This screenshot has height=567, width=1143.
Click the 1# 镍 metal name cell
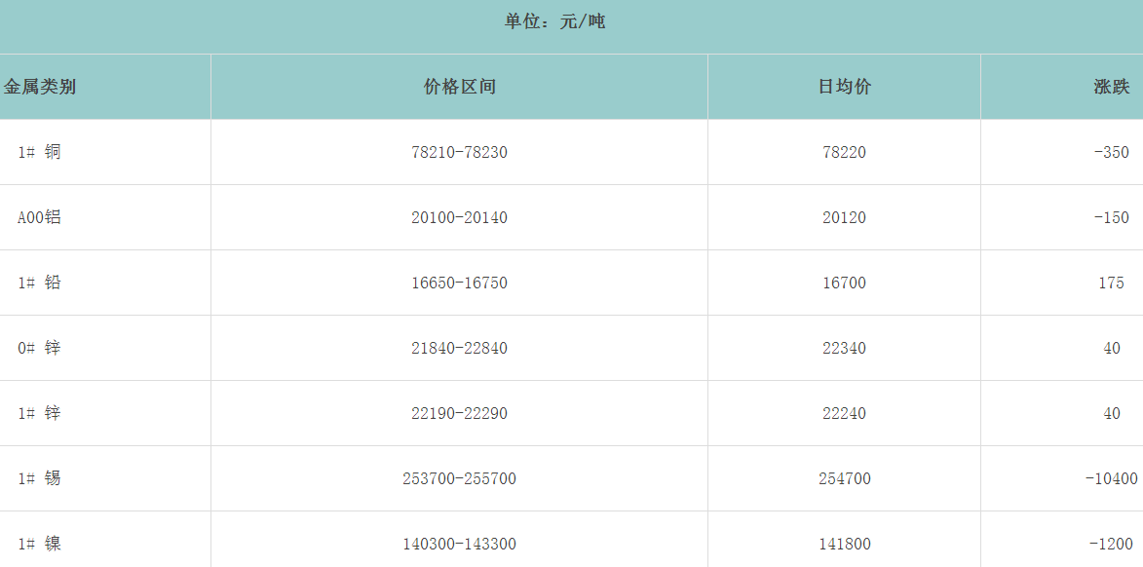(39, 544)
